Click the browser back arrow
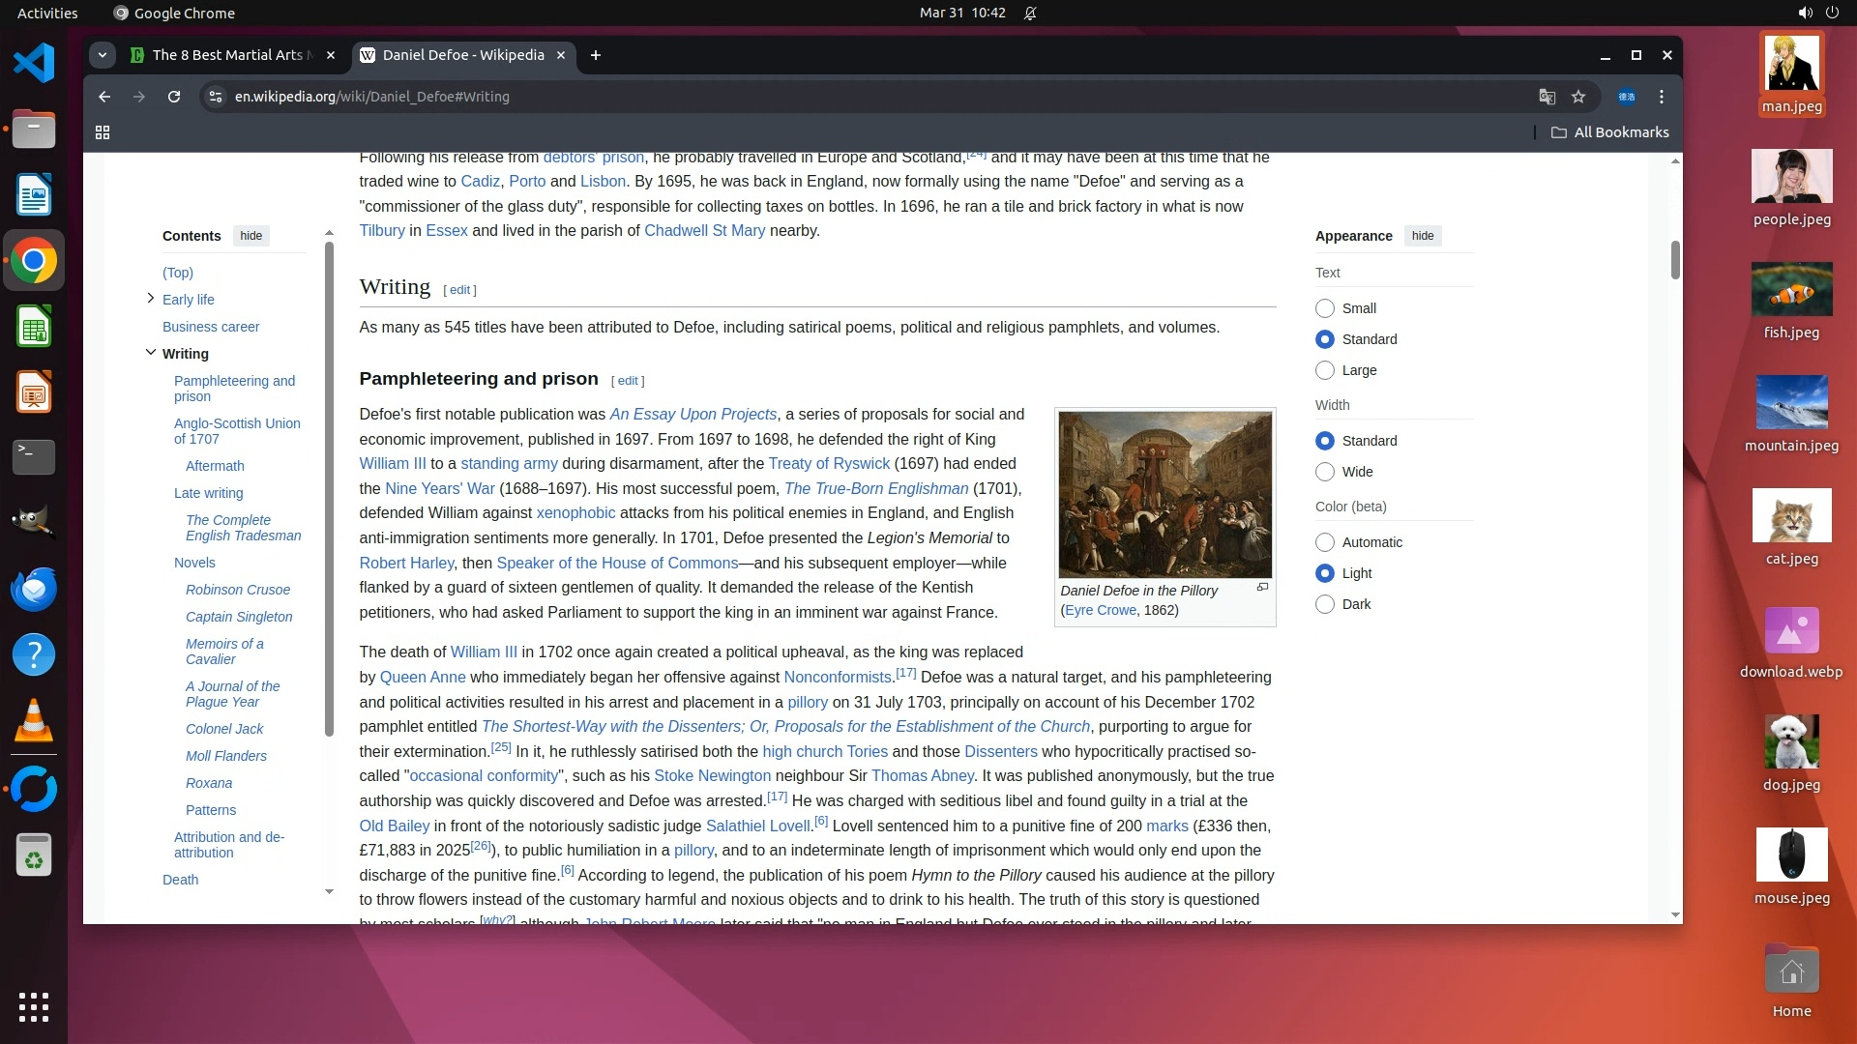This screenshot has height=1044, width=1857. (x=104, y=97)
